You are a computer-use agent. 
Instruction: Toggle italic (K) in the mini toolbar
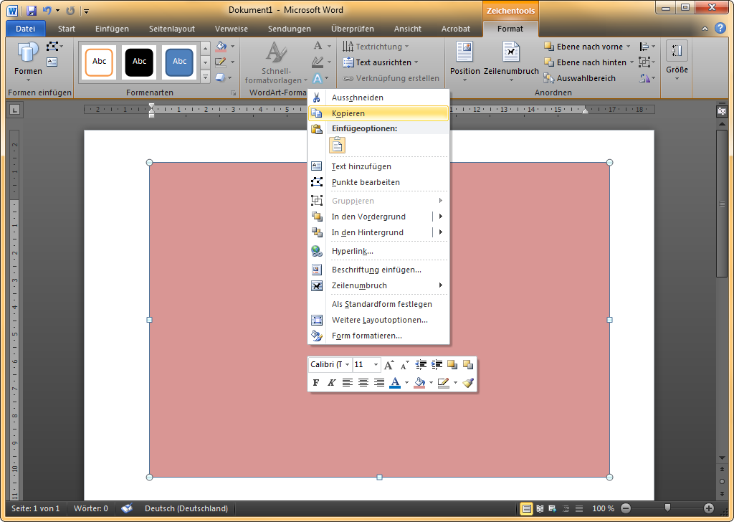[331, 383]
